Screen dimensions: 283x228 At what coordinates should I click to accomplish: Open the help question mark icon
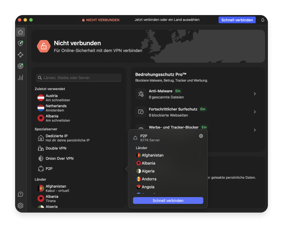coord(20,194)
